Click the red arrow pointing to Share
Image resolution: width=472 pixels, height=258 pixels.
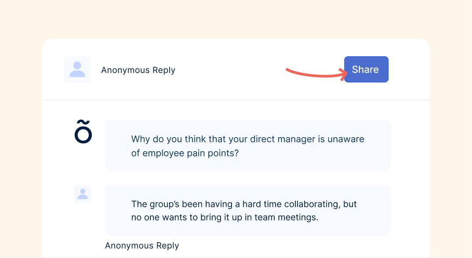316,74
